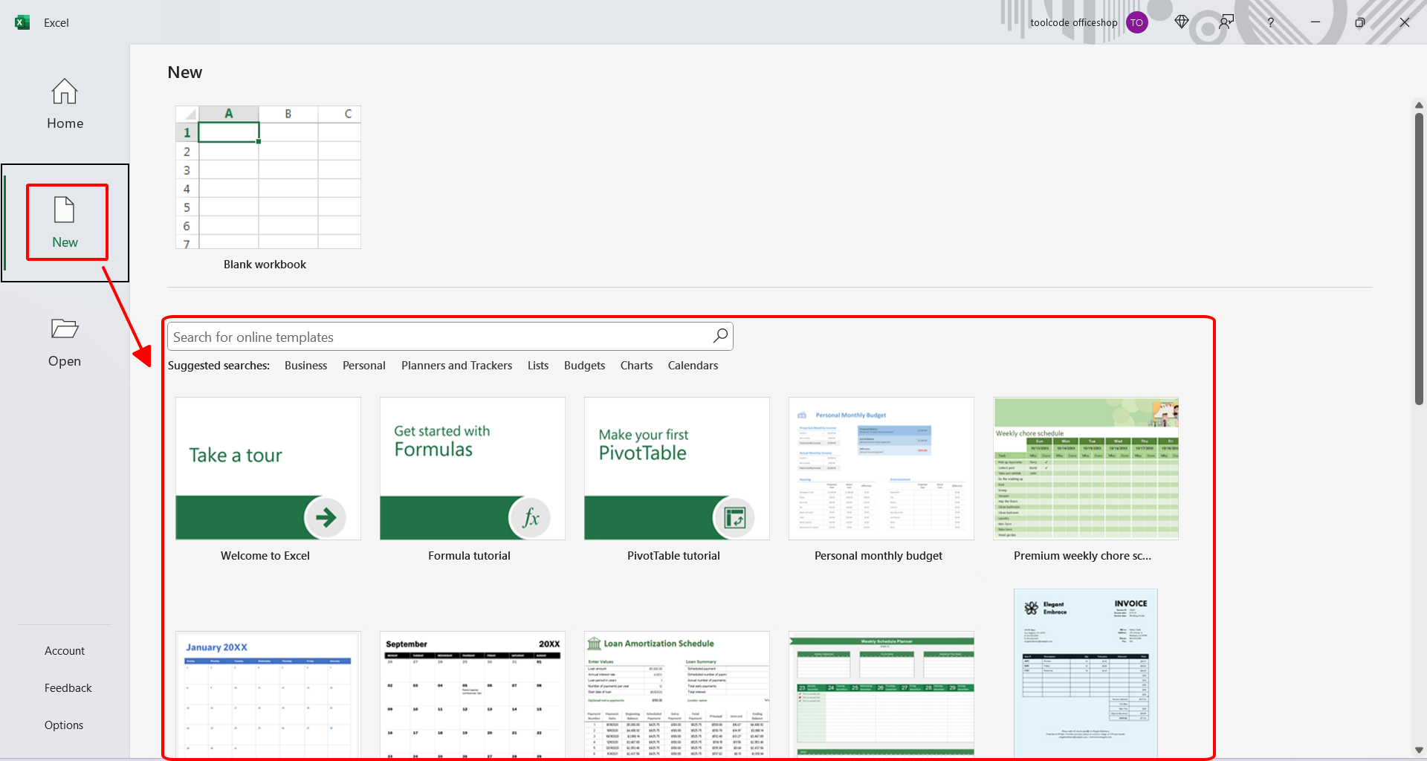
Task: Click the scrollbar down arrow
Action: pyautogui.click(x=1419, y=751)
